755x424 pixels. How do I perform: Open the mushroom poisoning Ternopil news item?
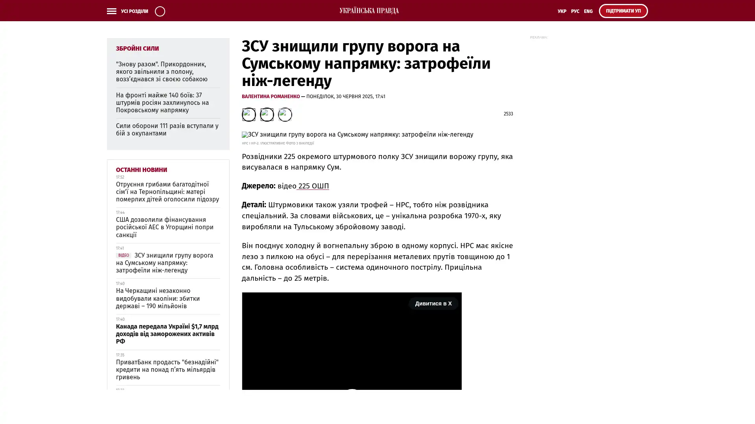point(167,192)
